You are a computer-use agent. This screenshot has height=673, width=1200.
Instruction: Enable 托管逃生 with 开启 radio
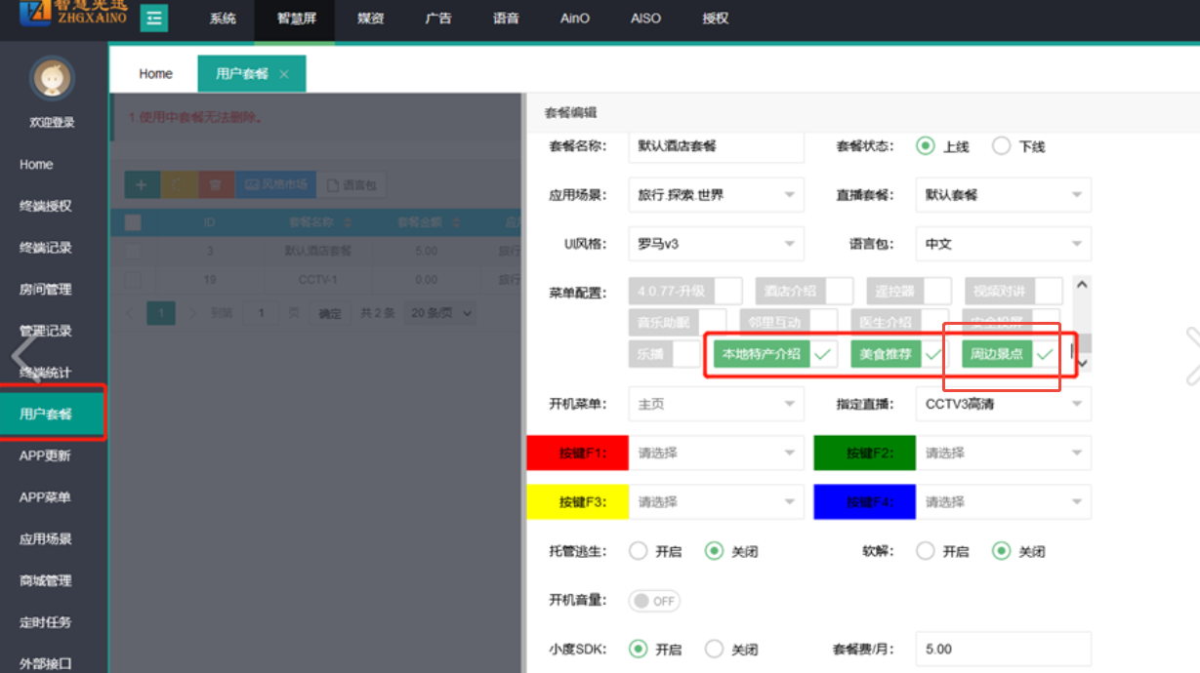click(638, 551)
